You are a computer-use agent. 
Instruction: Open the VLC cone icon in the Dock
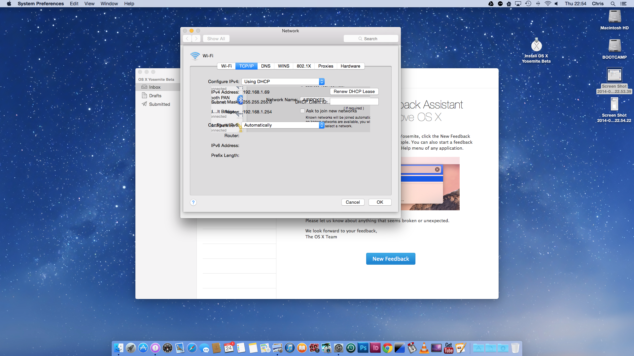click(x=424, y=348)
